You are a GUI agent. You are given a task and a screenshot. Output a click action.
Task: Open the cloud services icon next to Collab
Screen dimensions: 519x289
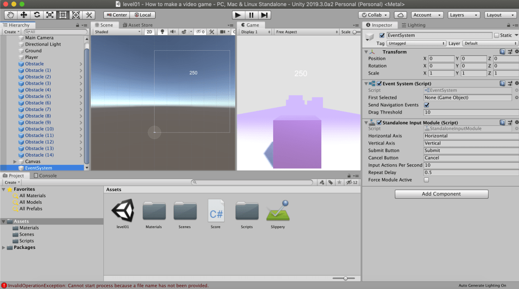pos(400,15)
